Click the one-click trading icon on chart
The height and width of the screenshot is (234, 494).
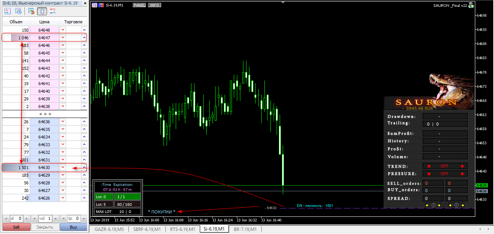pyautogui.click(x=101, y=5)
